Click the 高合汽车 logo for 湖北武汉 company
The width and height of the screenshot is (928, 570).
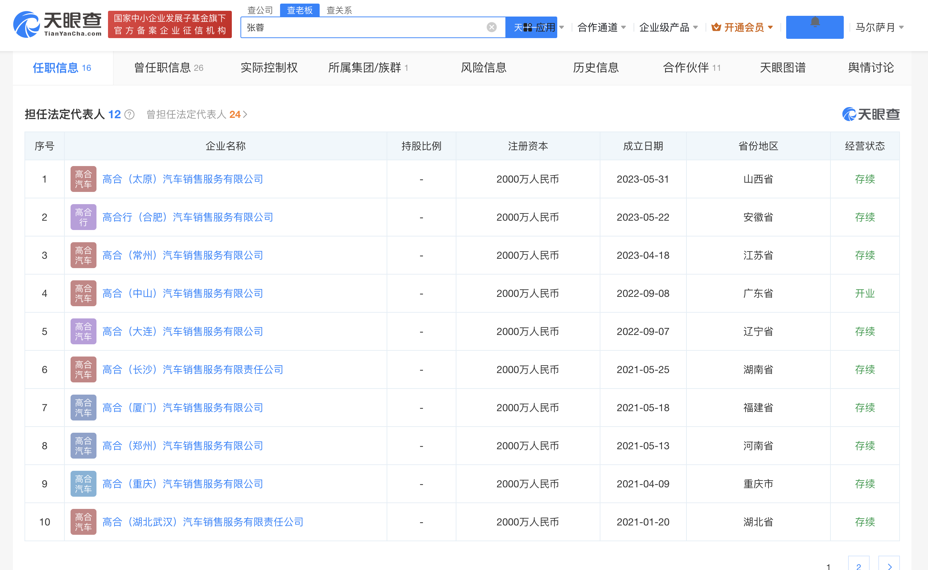[x=84, y=522]
